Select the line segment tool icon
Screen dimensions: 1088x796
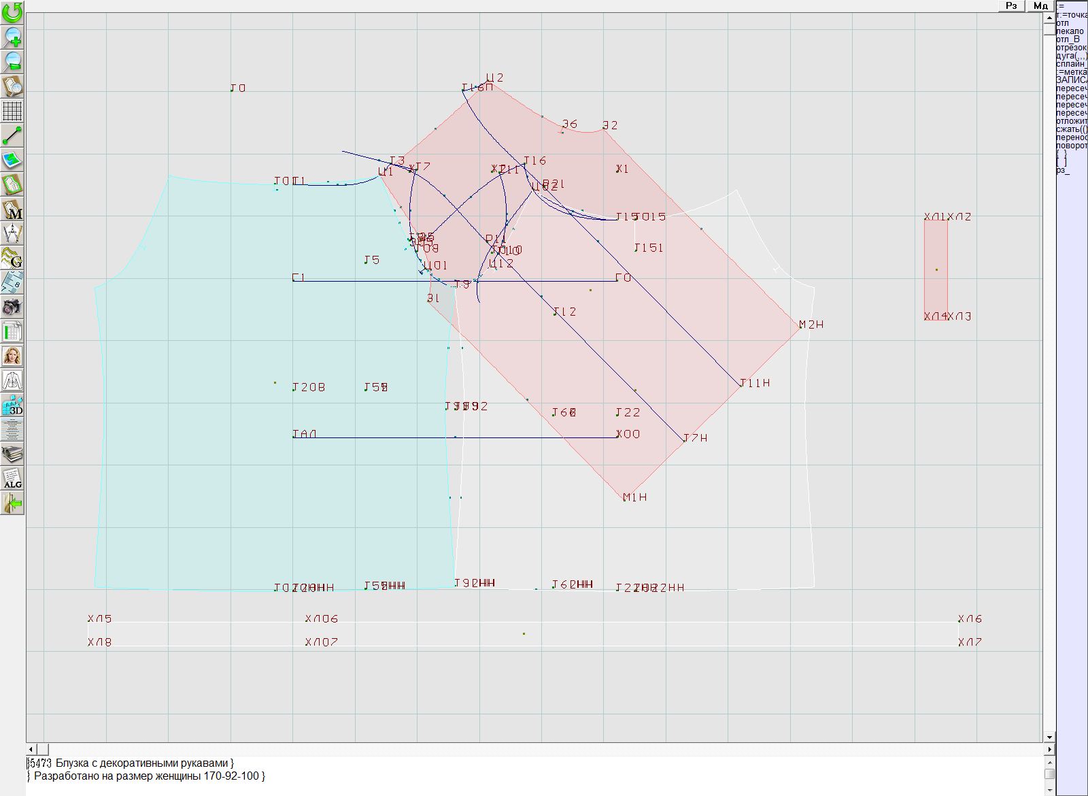12,135
